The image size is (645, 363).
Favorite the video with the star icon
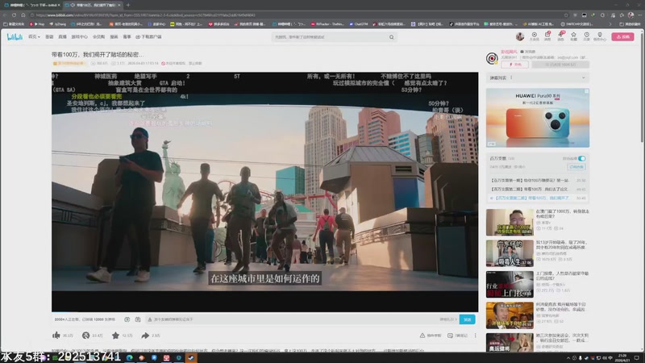[x=115, y=336]
